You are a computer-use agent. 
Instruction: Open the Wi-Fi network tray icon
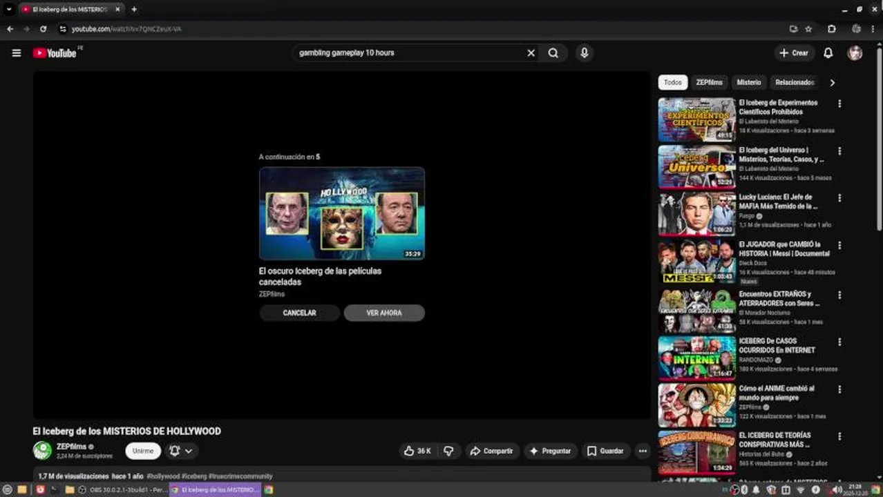[x=801, y=489]
